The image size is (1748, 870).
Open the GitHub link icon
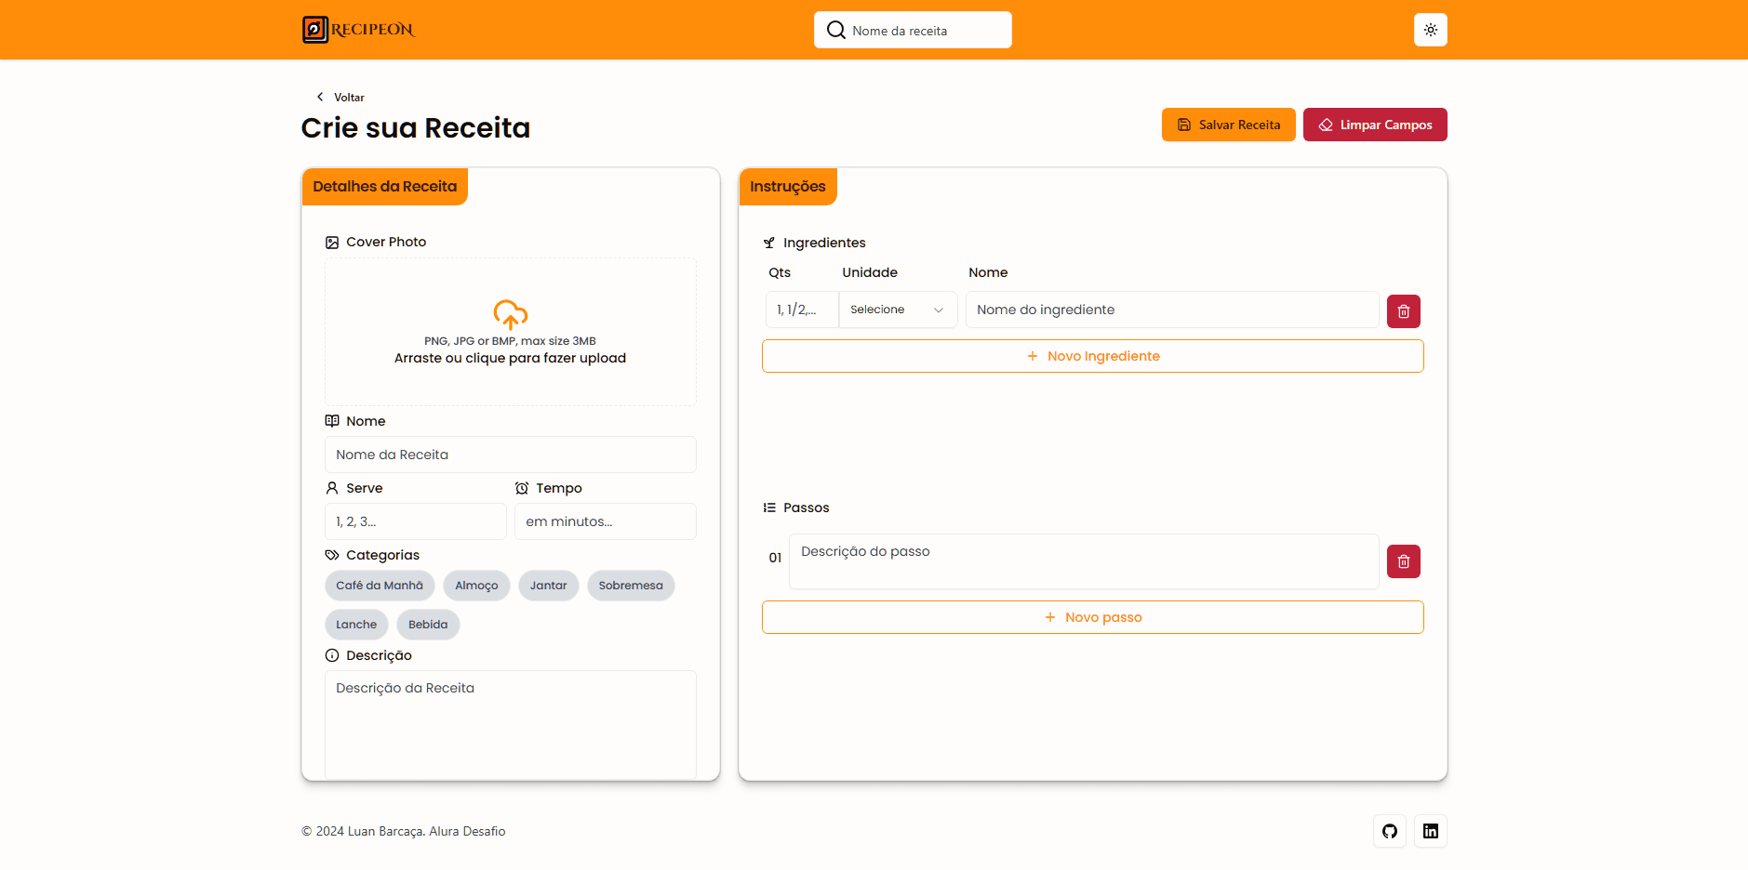coord(1389,831)
